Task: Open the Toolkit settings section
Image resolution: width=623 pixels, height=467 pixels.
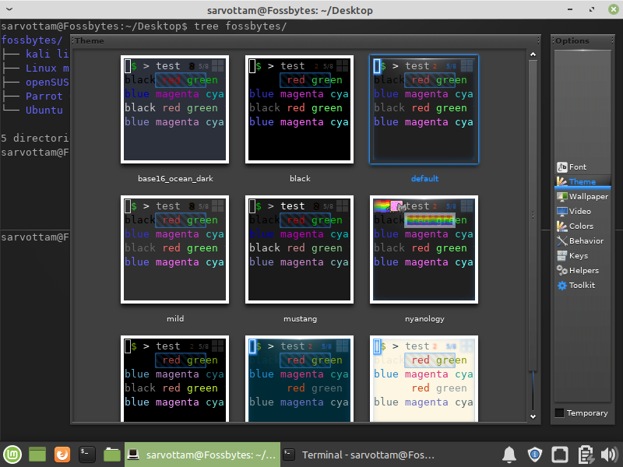Action: (x=581, y=285)
